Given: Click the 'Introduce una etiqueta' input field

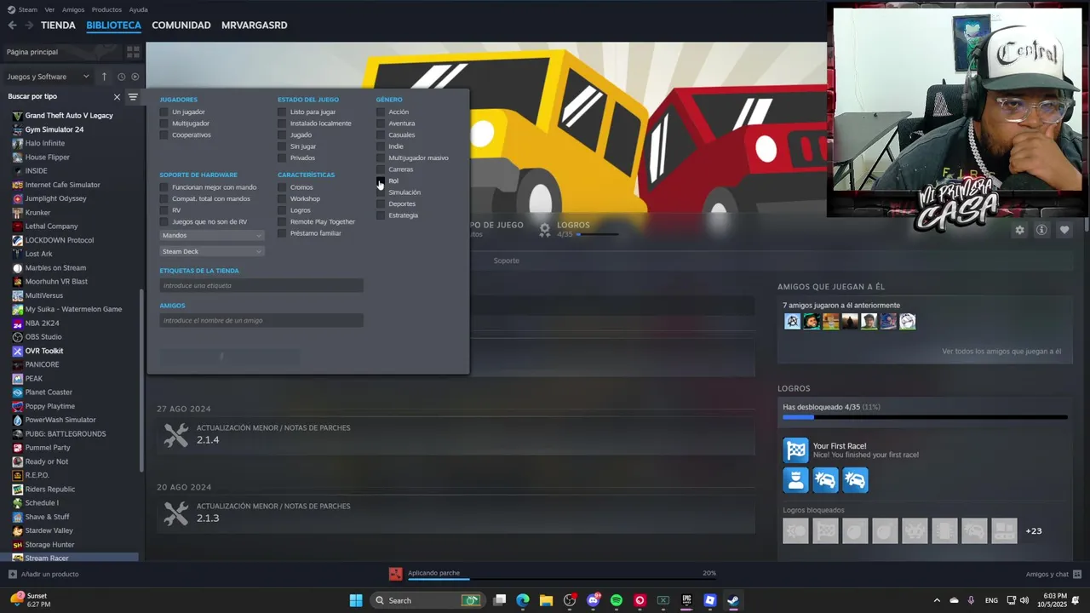Looking at the screenshot, I should [261, 285].
